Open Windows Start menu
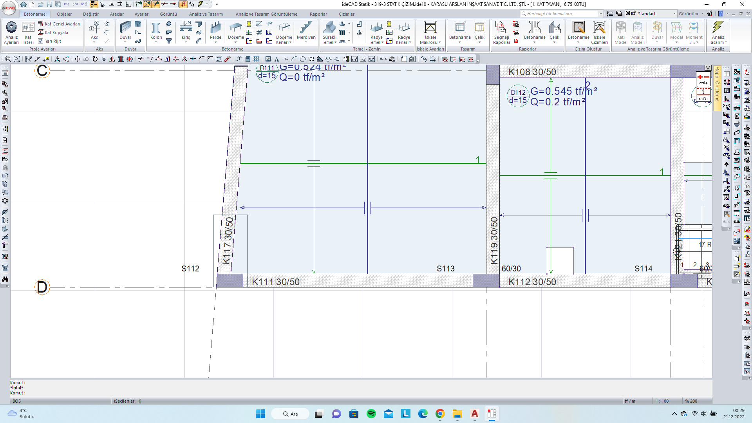The width and height of the screenshot is (752, 423). [260, 414]
